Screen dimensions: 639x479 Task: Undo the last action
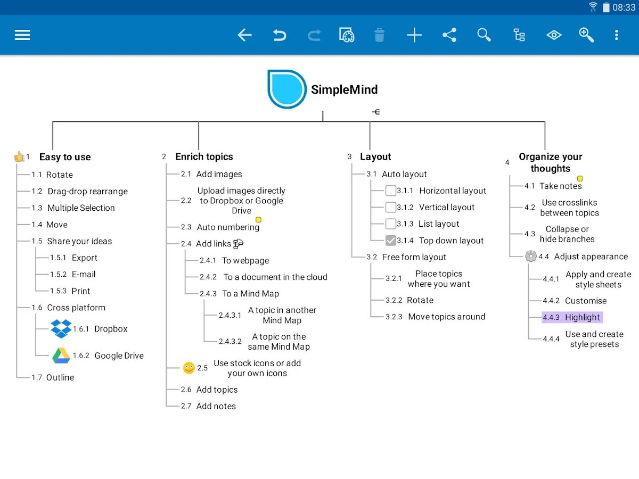tap(279, 35)
